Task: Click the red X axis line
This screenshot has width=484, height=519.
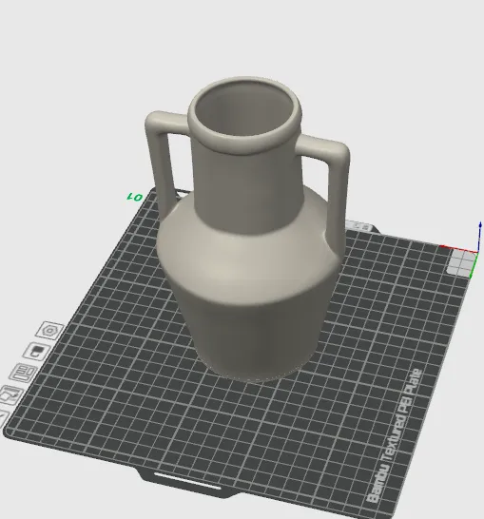Action: [458, 249]
